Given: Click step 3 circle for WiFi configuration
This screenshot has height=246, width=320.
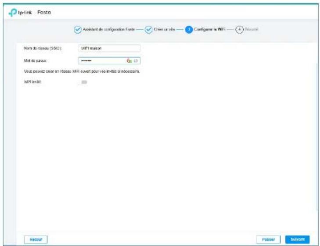Looking at the screenshot, I should (189, 29).
